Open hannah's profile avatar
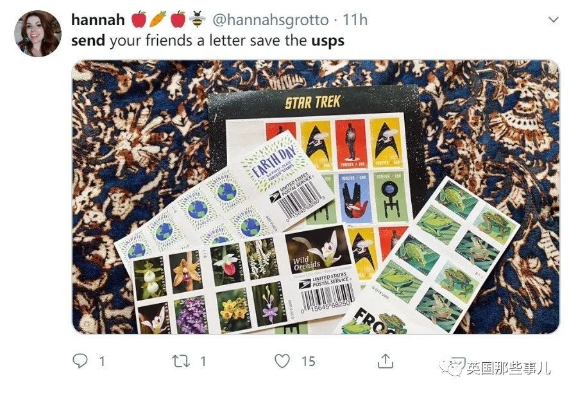The height and width of the screenshot is (393, 569). 38,33
